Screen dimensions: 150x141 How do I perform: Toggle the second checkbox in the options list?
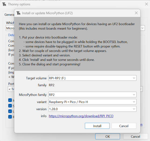pos(10,106)
